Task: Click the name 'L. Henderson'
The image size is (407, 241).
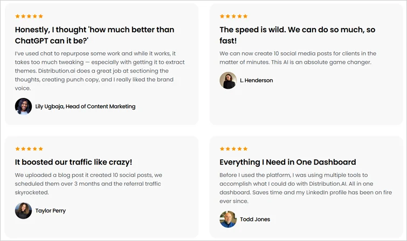Action: [x=256, y=81]
